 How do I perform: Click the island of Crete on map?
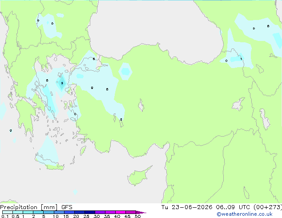click(49, 162)
